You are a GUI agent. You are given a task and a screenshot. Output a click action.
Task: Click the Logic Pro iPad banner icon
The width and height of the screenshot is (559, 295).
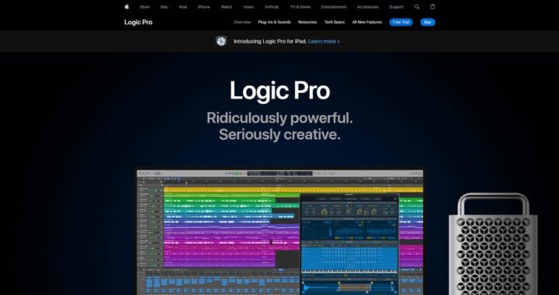[221, 41]
